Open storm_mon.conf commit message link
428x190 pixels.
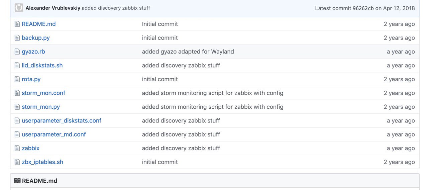213,93
